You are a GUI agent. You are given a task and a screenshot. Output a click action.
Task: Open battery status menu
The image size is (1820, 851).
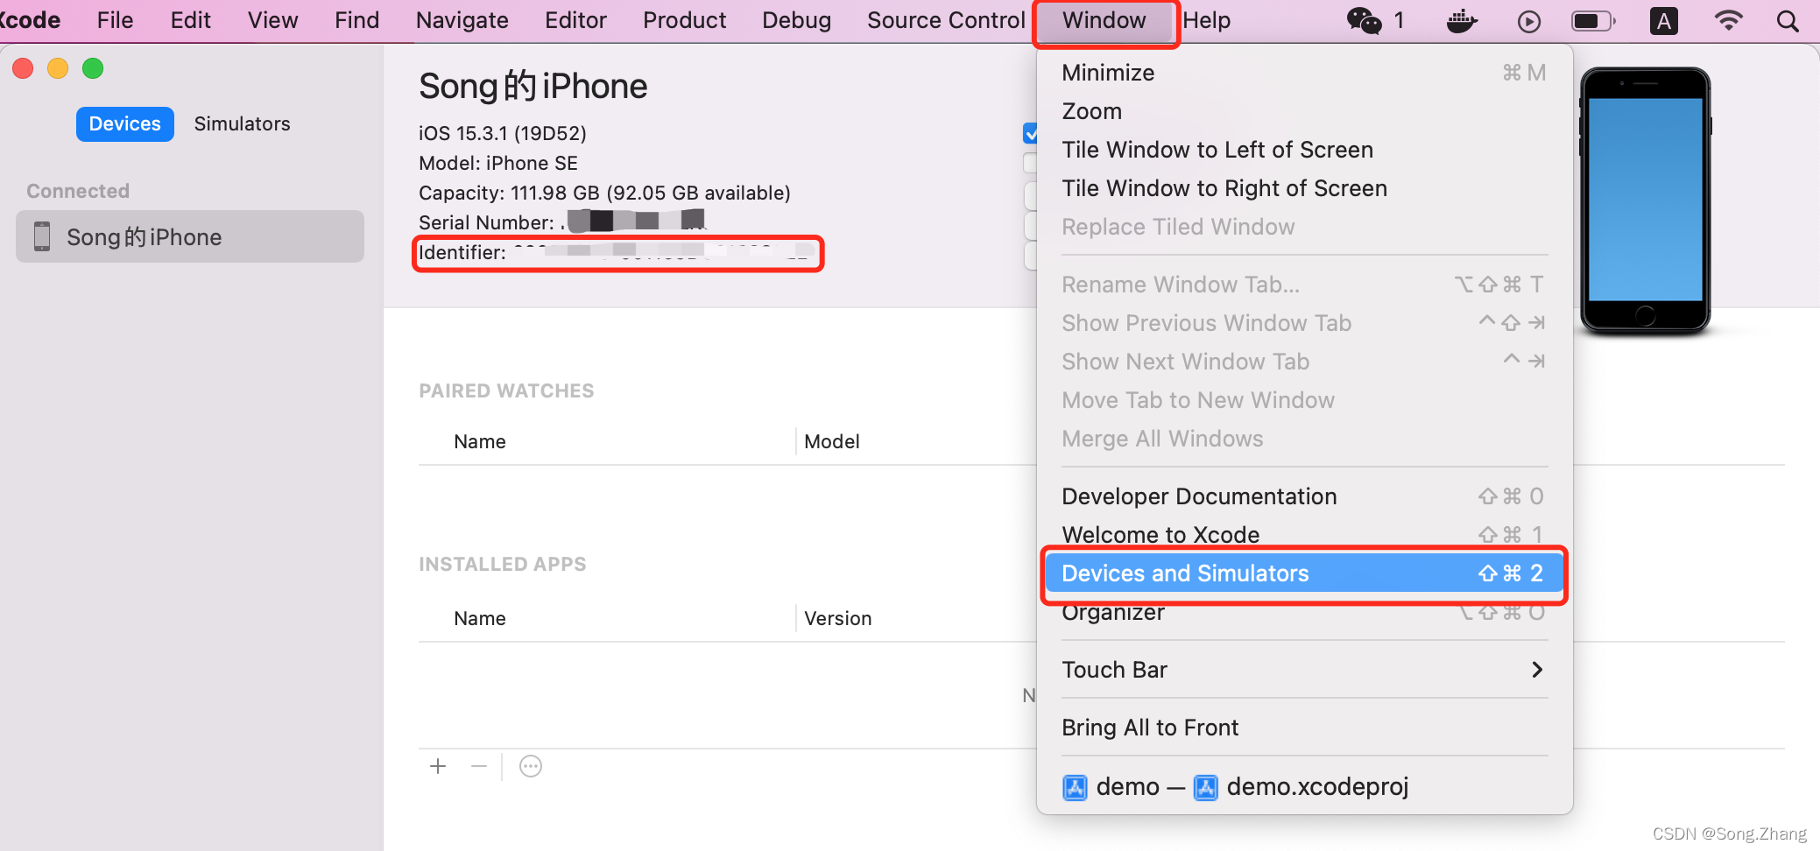1593,20
